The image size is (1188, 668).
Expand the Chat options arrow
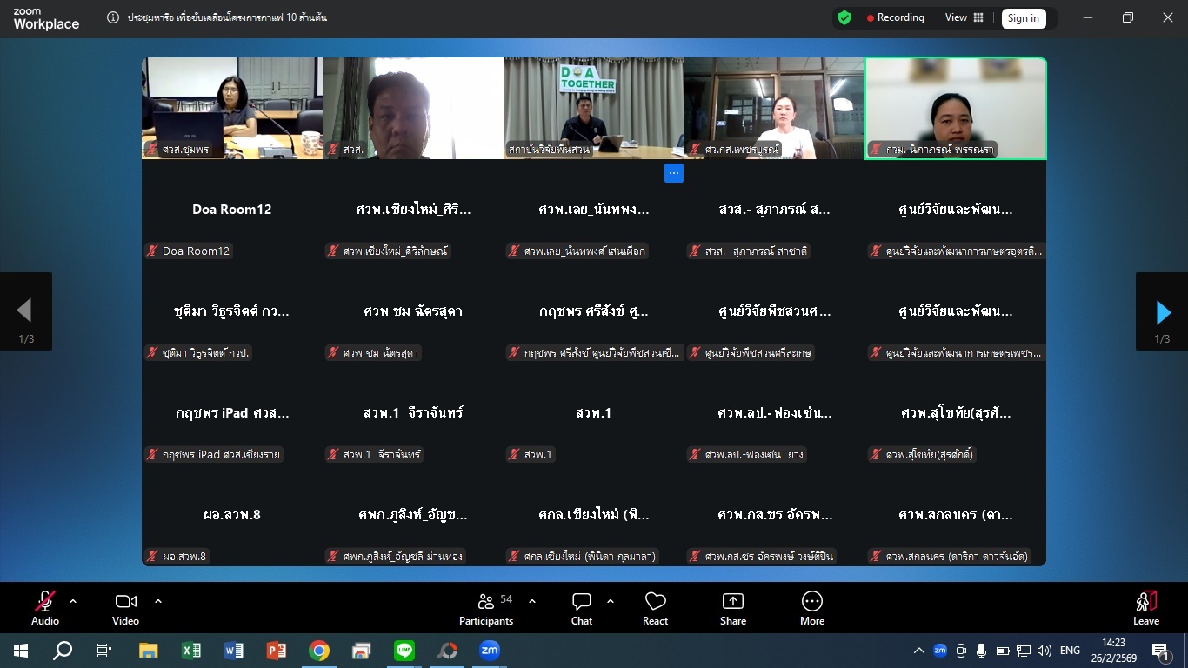pyautogui.click(x=611, y=601)
